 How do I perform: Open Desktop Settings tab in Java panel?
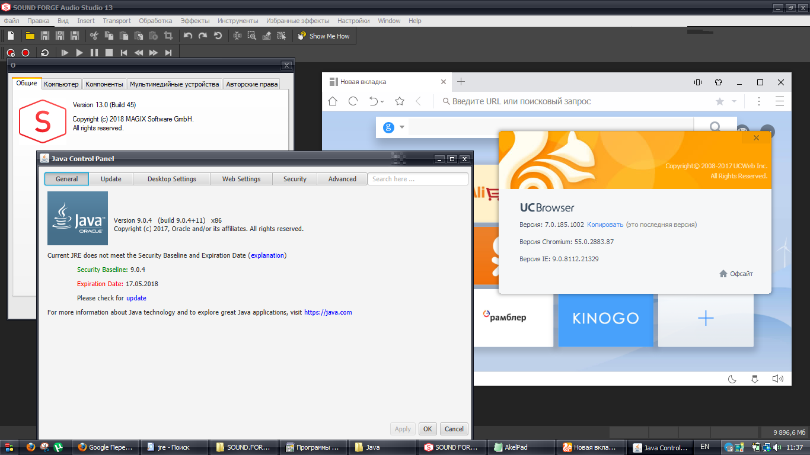[x=172, y=179]
